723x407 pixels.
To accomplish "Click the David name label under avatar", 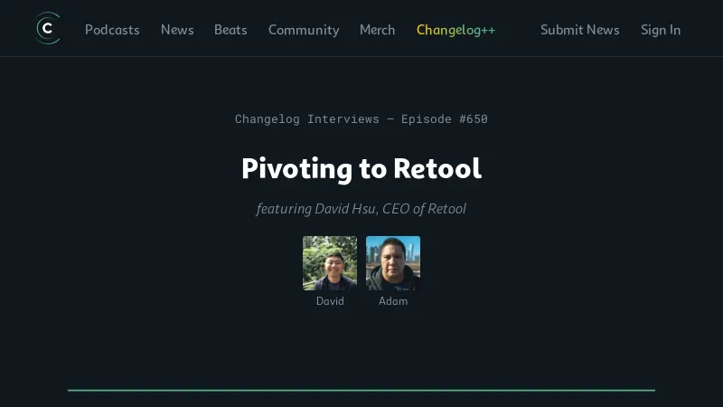I will (x=330, y=301).
